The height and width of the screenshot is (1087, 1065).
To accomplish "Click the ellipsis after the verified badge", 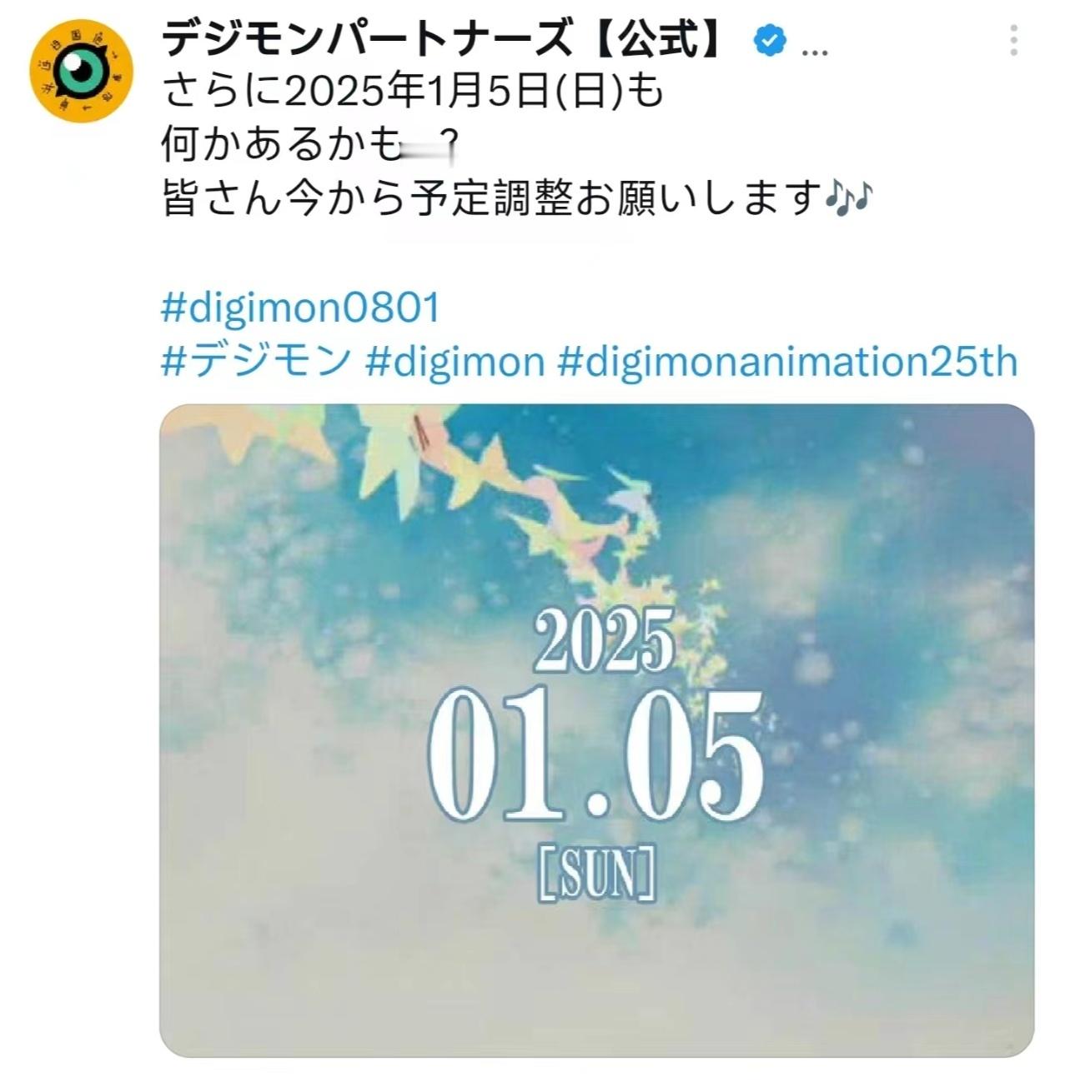I will click(x=814, y=52).
